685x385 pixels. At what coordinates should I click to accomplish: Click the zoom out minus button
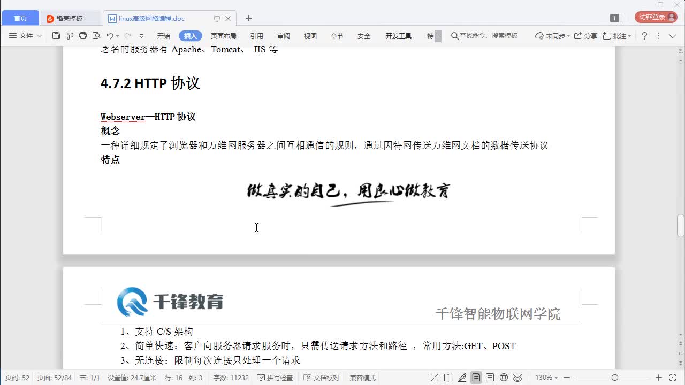coord(567,378)
